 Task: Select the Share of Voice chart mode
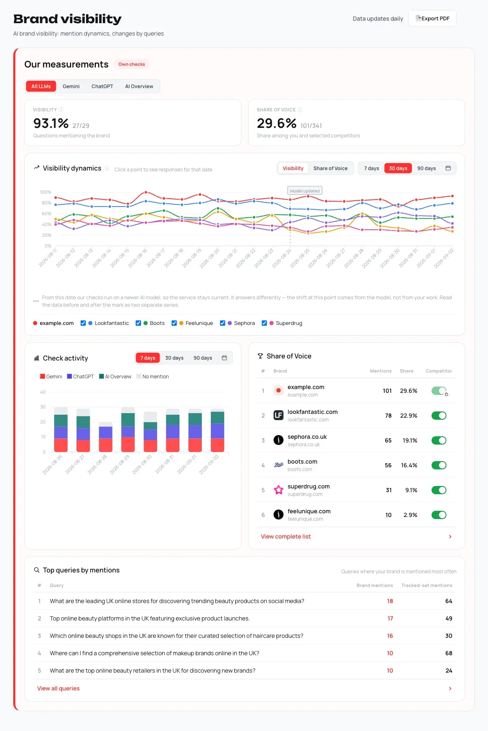(330, 168)
